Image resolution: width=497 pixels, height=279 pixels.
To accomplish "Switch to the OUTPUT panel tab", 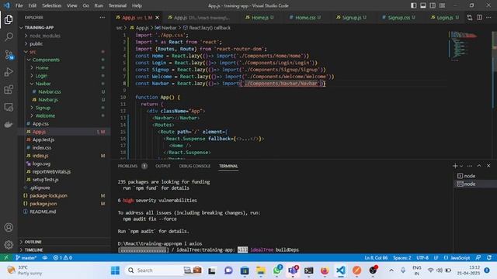I will [163, 166].
